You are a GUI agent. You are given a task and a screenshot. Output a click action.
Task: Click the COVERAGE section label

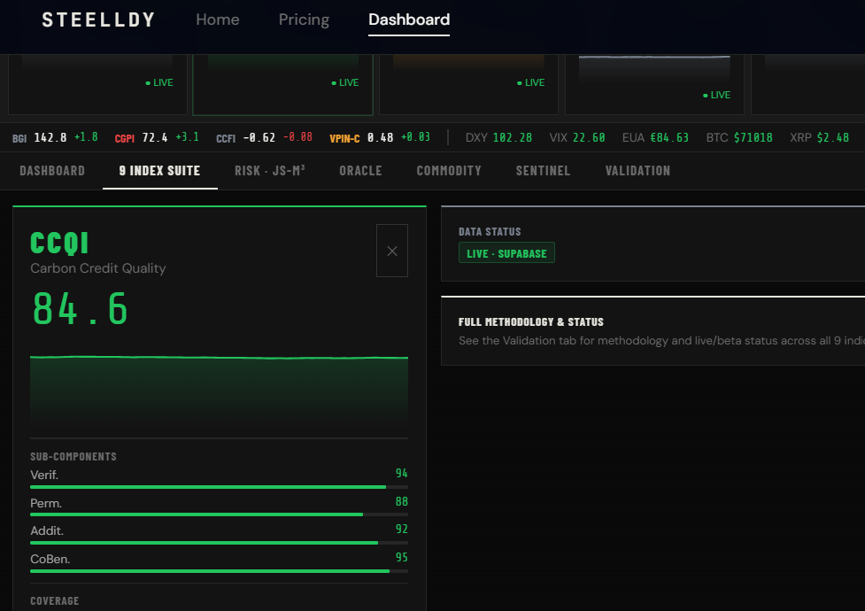coord(55,600)
